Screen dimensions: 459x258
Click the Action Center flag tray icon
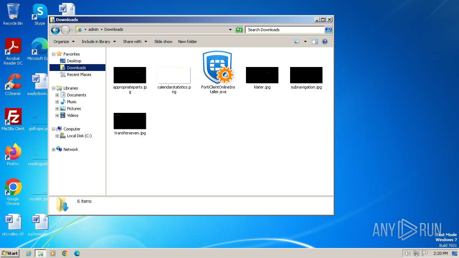point(425,253)
